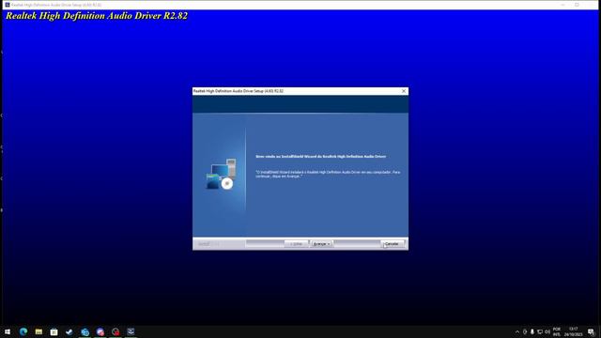Open the notification center icon
The width and height of the screenshot is (601, 338).
coord(591,331)
